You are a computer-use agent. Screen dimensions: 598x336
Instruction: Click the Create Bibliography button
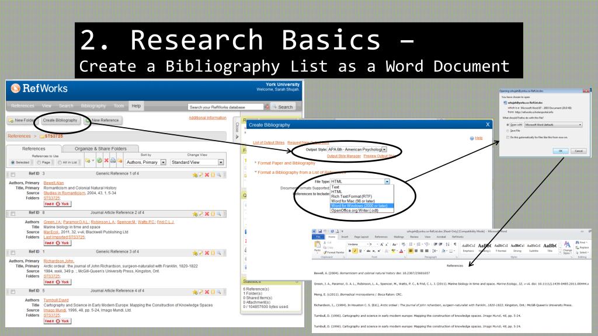[x=60, y=120]
